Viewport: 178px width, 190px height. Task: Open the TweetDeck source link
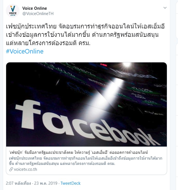click(71, 183)
